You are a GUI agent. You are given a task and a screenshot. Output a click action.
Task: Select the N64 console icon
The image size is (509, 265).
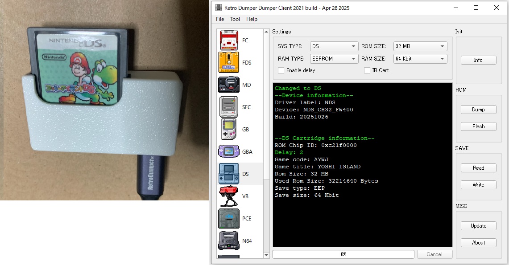(x=229, y=241)
